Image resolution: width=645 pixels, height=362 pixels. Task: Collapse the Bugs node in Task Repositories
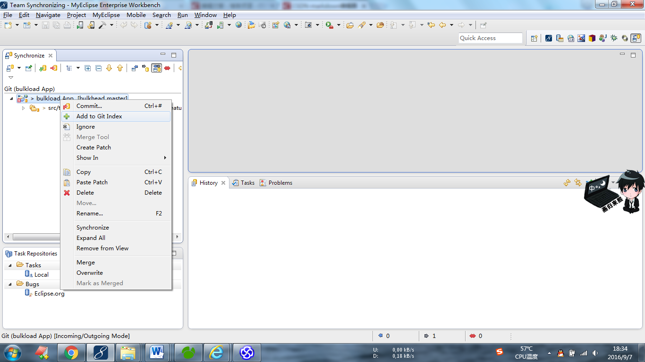coord(10,284)
